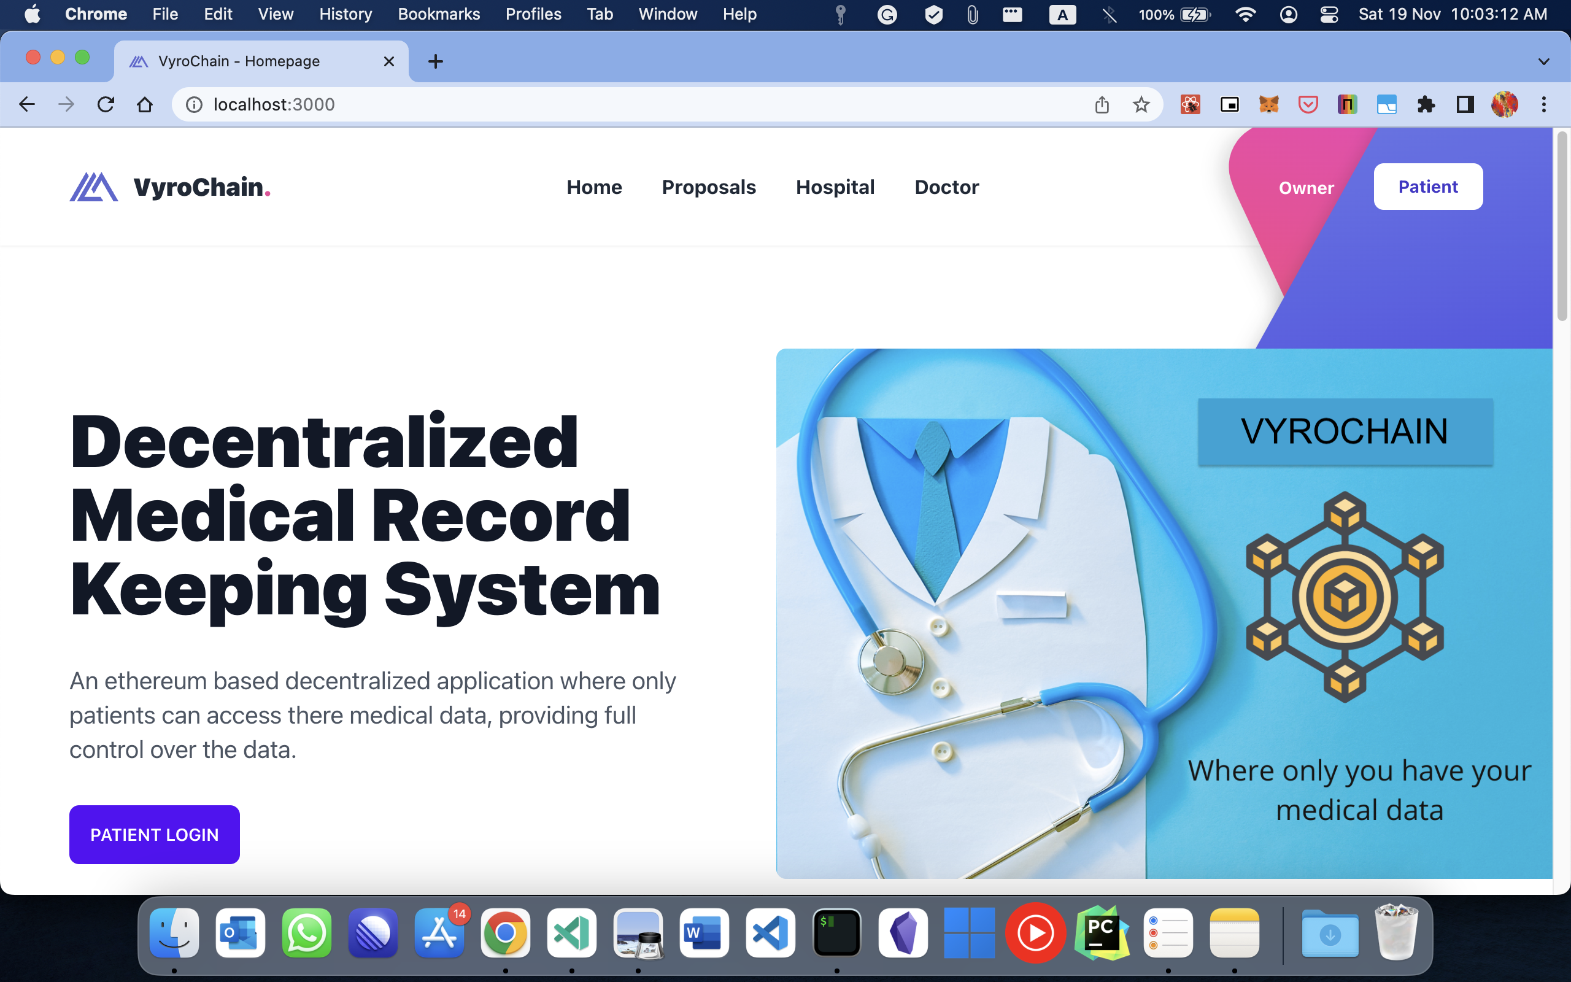Open the History menu in the menu bar
The width and height of the screenshot is (1571, 982).
345,14
